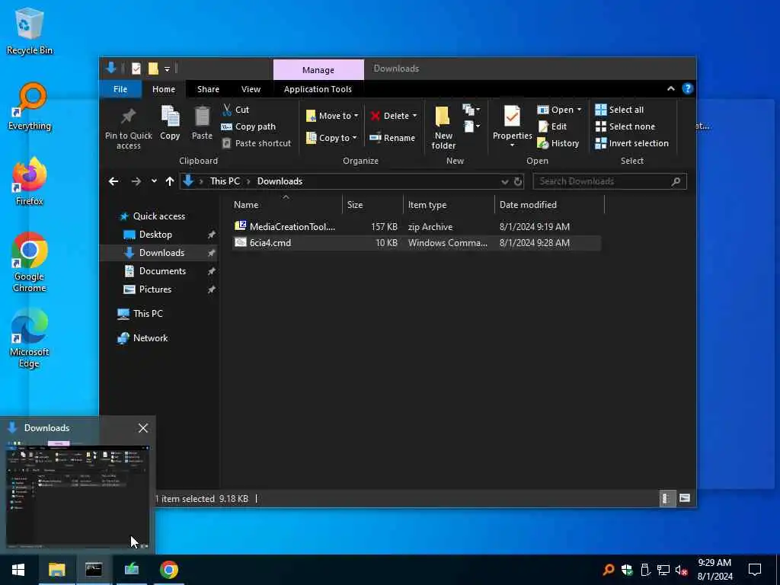Click the Command Prompt taskbar icon
780x585 pixels.
[94, 570]
